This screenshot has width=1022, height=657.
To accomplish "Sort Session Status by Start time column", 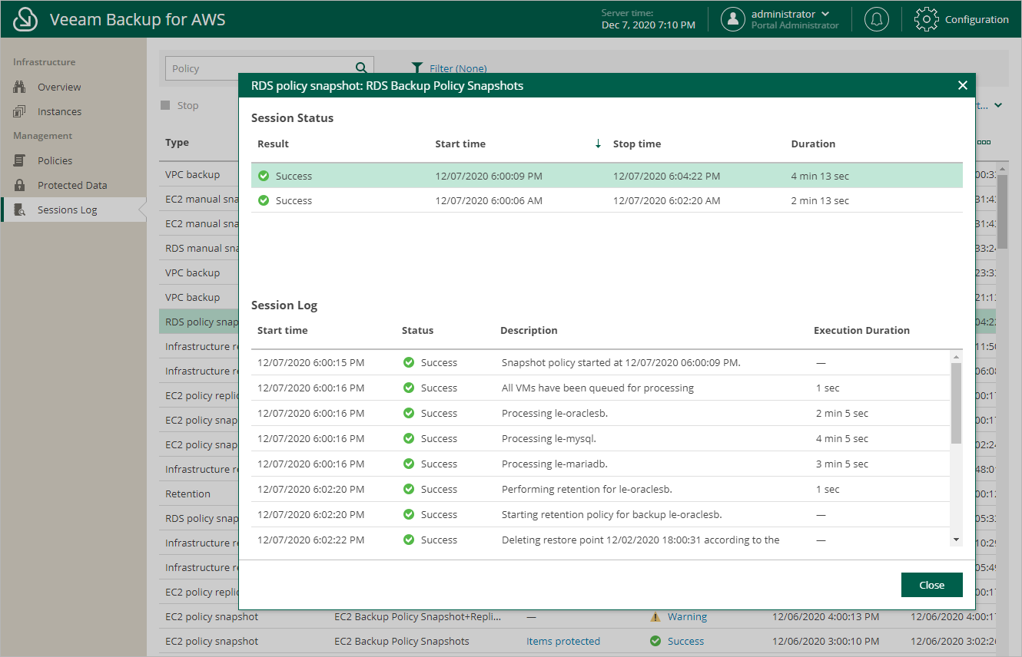I will point(460,144).
